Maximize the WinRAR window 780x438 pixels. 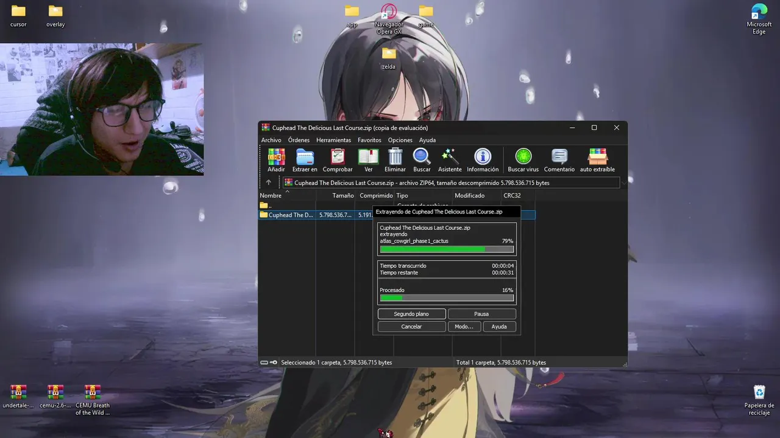tap(594, 128)
